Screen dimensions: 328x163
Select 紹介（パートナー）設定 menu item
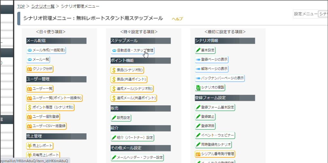coord(133,138)
